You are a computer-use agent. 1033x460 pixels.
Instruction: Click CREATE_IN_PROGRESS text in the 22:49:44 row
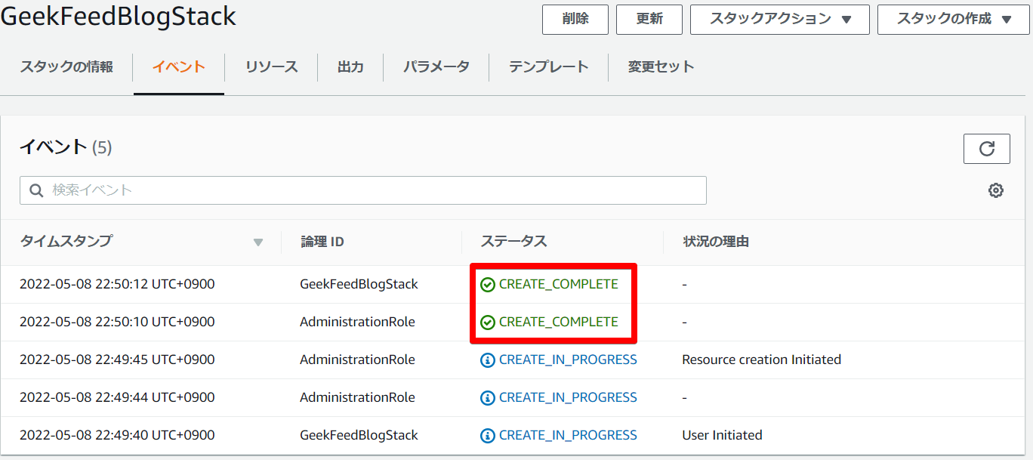(568, 398)
